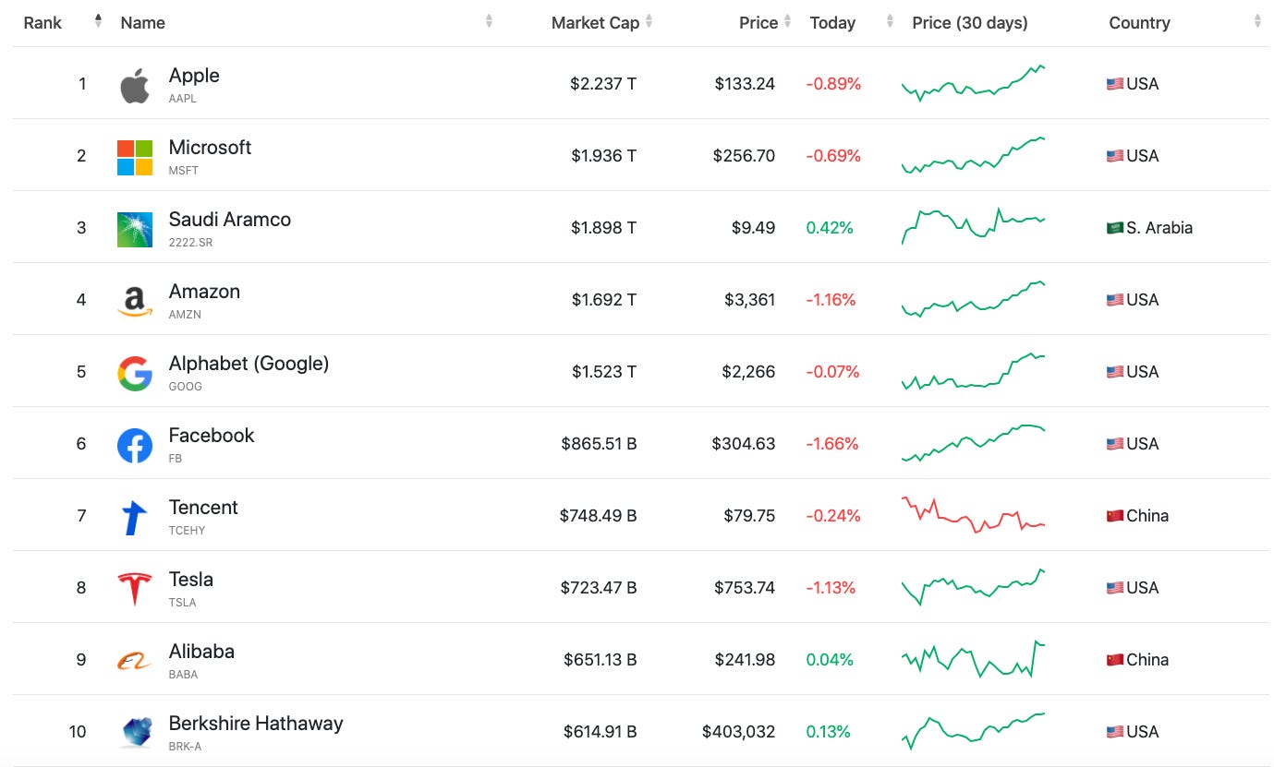Click the Rank column header label
The height and width of the screenshot is (767, 1274).
tap(42, 23)
